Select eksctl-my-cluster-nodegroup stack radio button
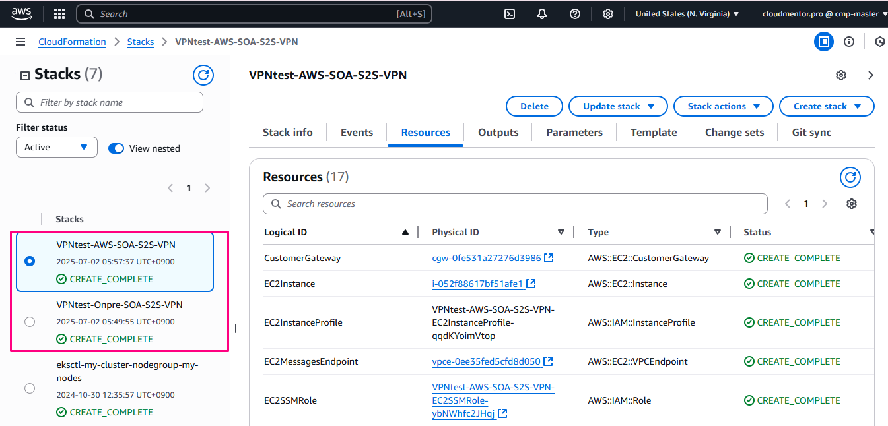The height and width of the screenshot is (426, 888). pyautogui.click(x=30, y=388)
